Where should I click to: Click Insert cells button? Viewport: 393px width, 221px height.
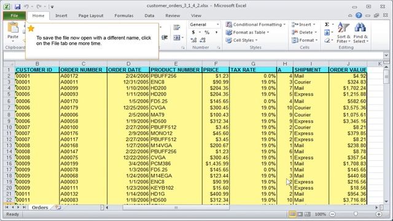coord(303,25)
